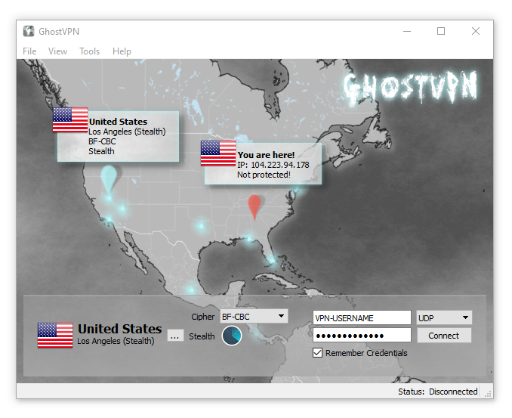This screenshot has width=512, height=418.
Task: Open the UDP protocol dropdown
Action: (444, 317)
